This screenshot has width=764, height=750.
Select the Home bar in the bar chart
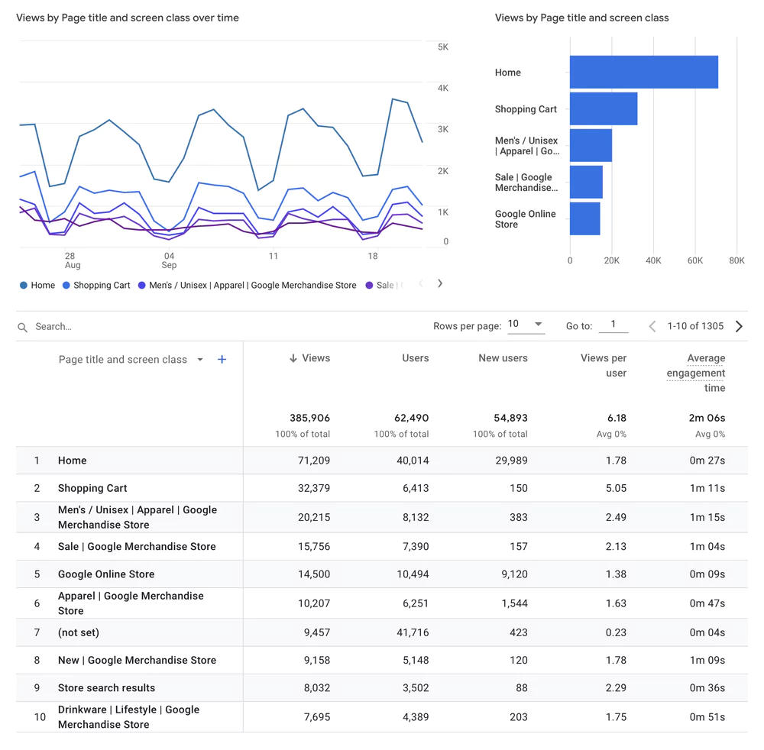pos(643,71)
